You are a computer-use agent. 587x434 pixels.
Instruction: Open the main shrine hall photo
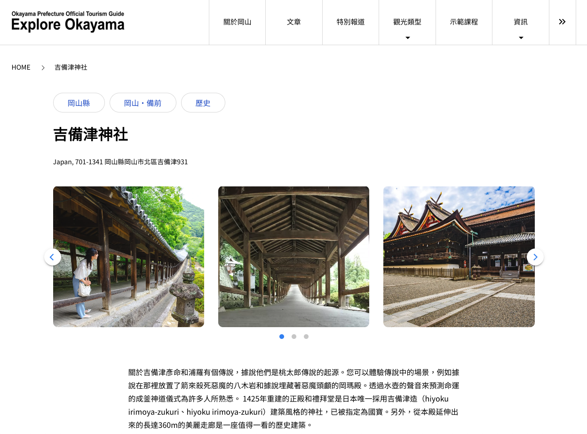pos(459,257)
